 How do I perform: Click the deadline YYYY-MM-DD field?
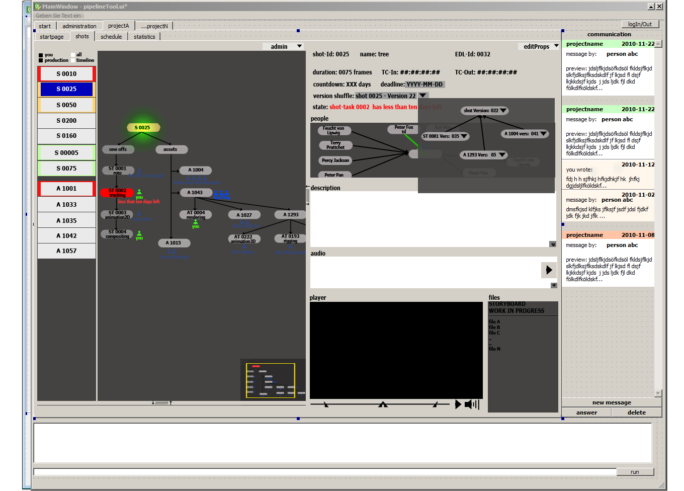tap(424, 85)
